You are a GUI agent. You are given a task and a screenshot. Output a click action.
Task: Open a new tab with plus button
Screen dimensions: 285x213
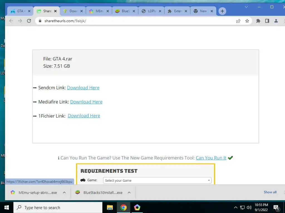click(x=222, y=11)
